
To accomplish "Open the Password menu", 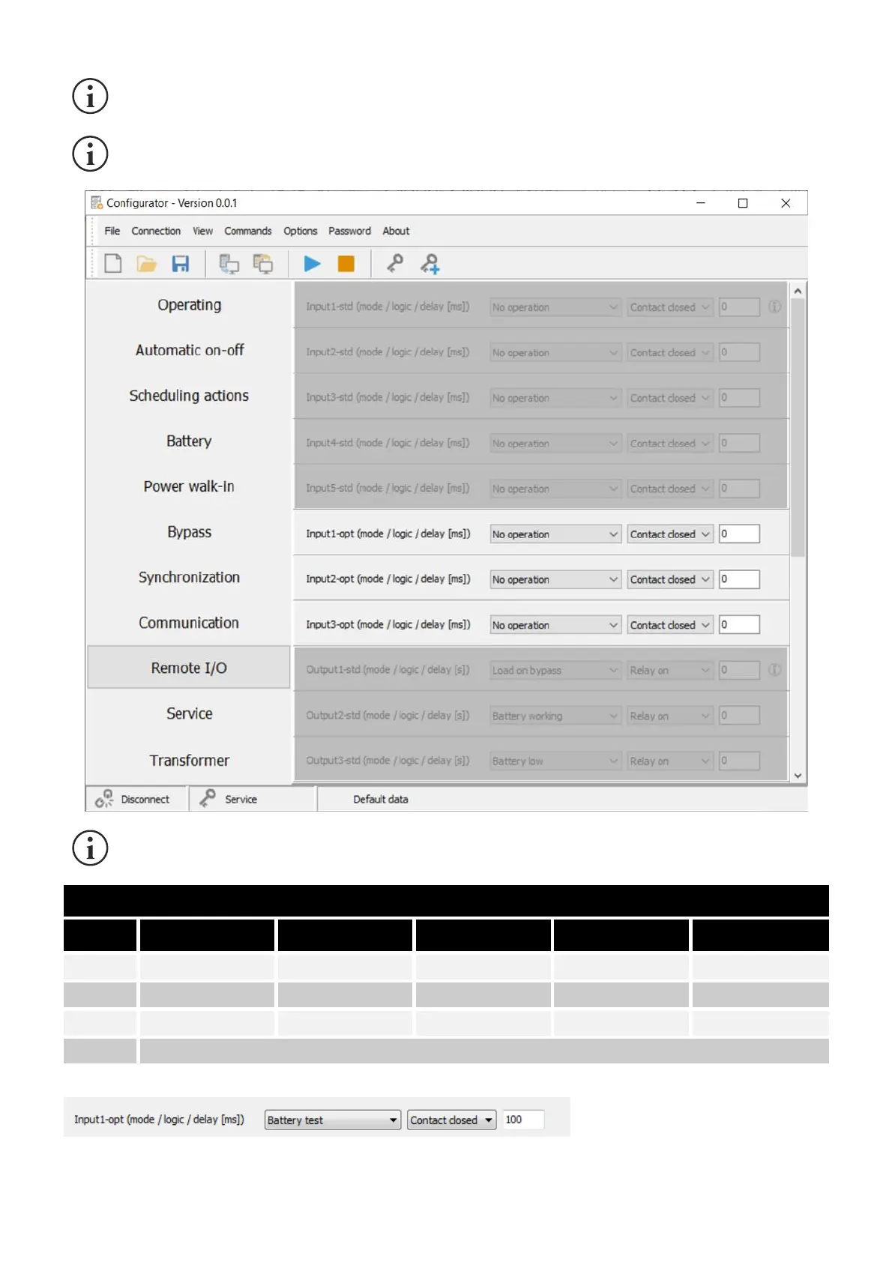I will (349, 231).
